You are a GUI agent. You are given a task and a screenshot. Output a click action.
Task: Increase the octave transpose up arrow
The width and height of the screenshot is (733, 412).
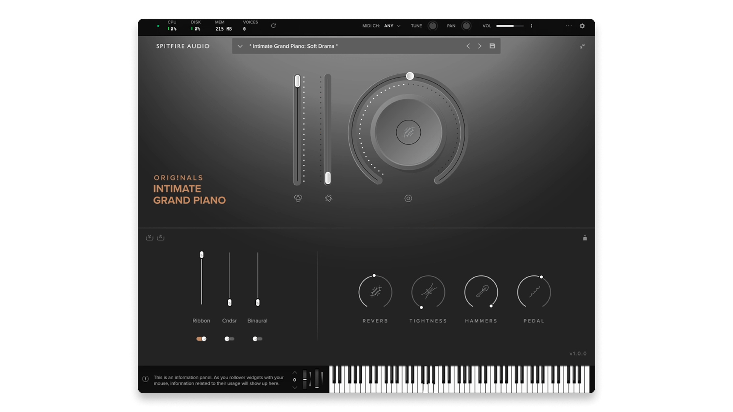[x=294, y=373]
